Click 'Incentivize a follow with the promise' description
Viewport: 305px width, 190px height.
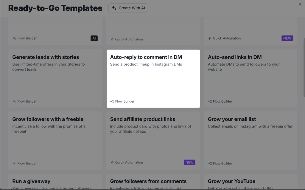49,129
